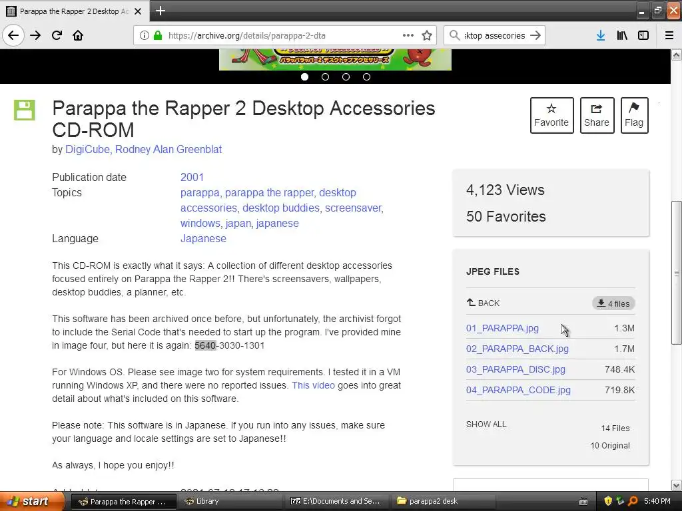The width and height of the screenshot is (682, 511).
Task: Open 01_PARAPPA.jpg file link
Action: [502, 328]
